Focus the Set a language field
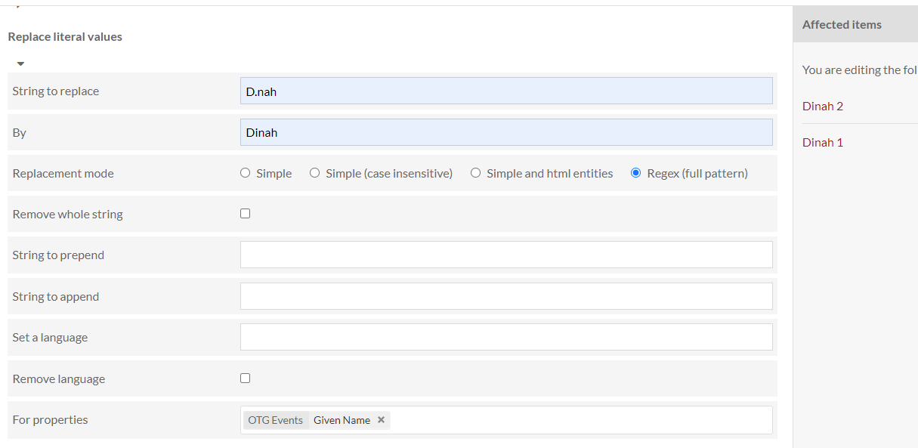Viewport: 918px width, 448px height. tap(506, 337)
